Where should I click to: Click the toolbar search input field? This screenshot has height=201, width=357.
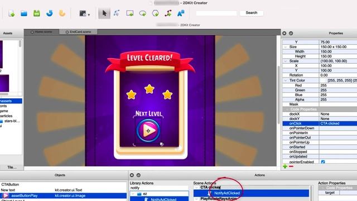click(x=216, y=13)
